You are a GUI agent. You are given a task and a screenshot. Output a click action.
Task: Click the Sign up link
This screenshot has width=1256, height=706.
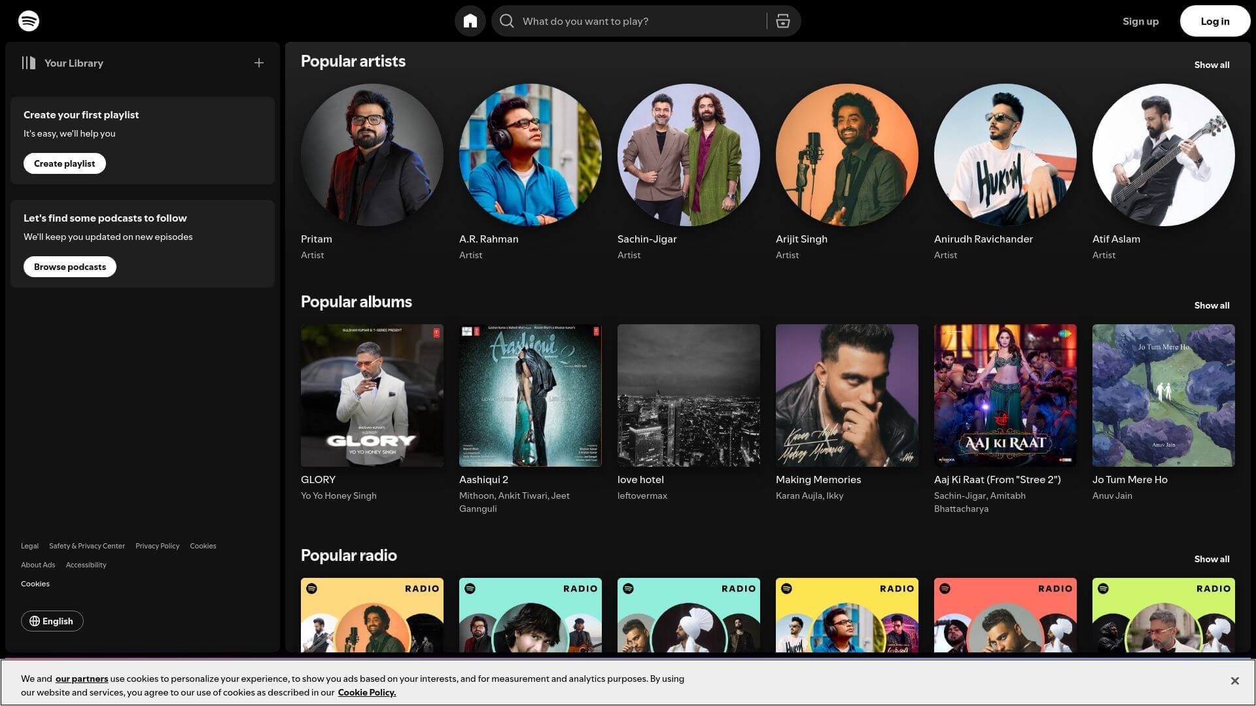click(1140, 21)
